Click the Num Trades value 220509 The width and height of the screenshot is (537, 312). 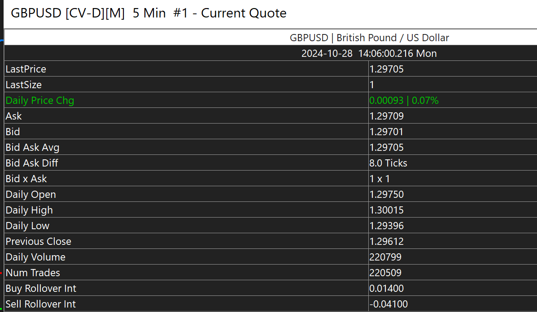tap(385, 273)
